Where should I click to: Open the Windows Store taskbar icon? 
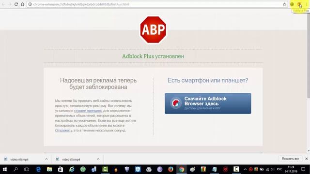(x=60, y=169)
